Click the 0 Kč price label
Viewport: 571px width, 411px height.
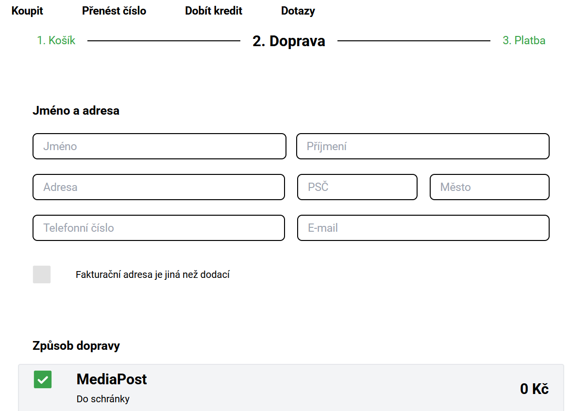[x=534, y=389]
